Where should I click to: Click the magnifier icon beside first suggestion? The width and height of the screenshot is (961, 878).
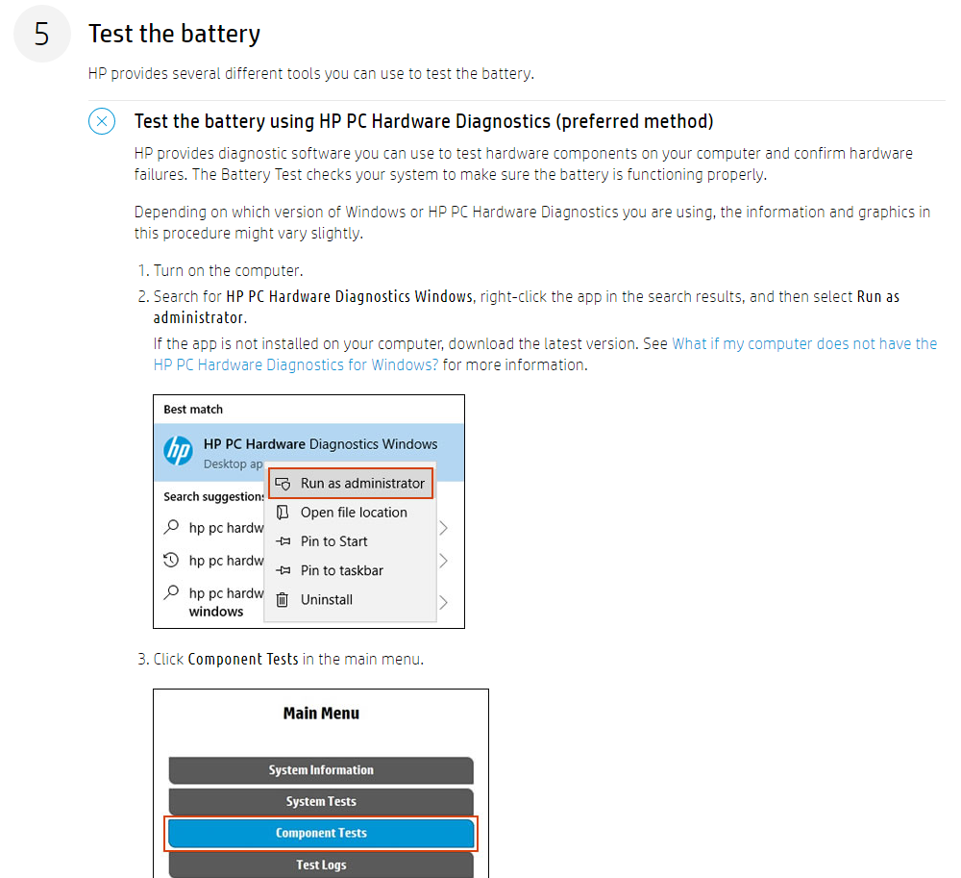point(172,528)
